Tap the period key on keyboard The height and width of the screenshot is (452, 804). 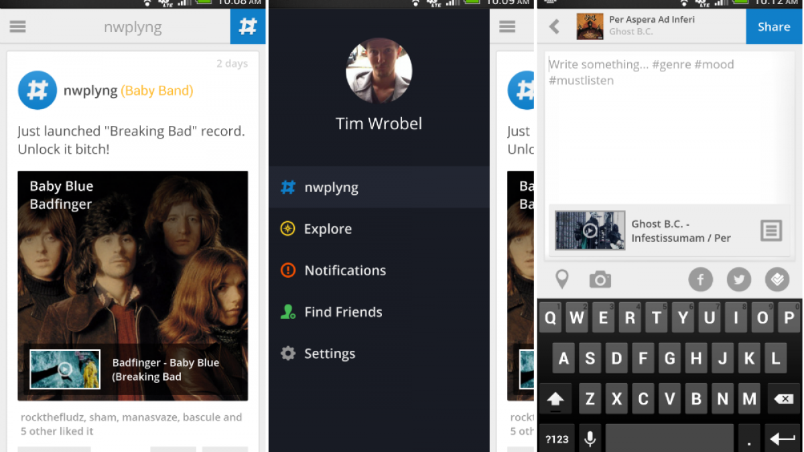click(x=749, y=439)
